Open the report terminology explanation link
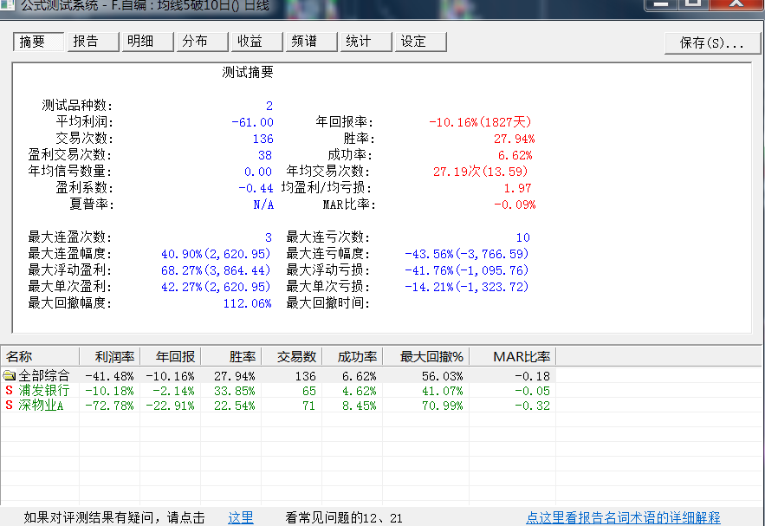Image resolution: width=765 pixels, height=526 pixels. click(623, 517)
